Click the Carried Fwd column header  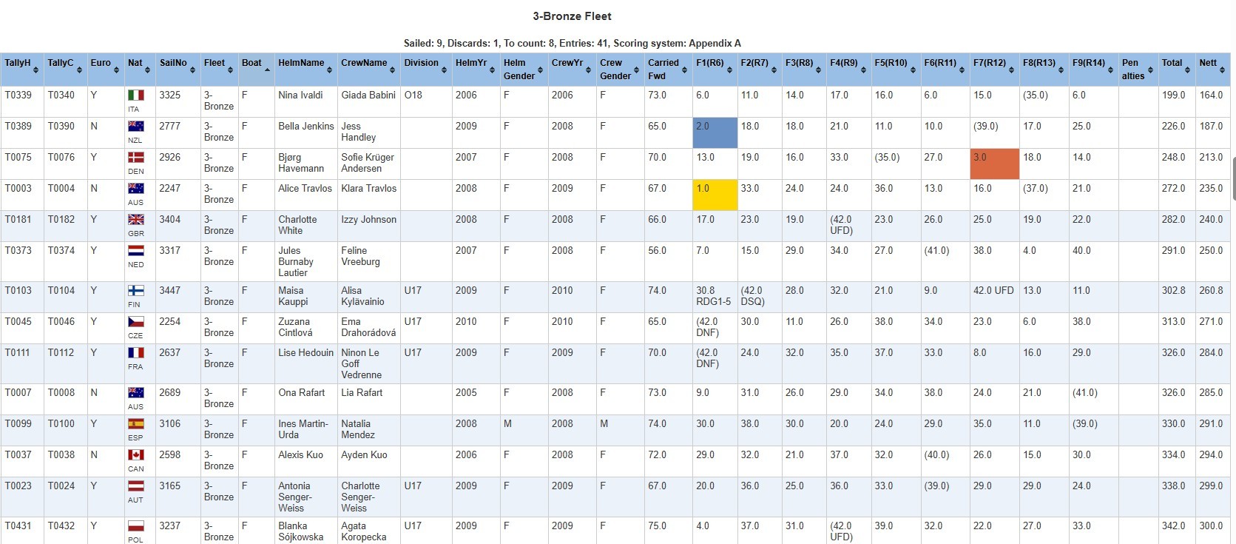coord(663,69)
